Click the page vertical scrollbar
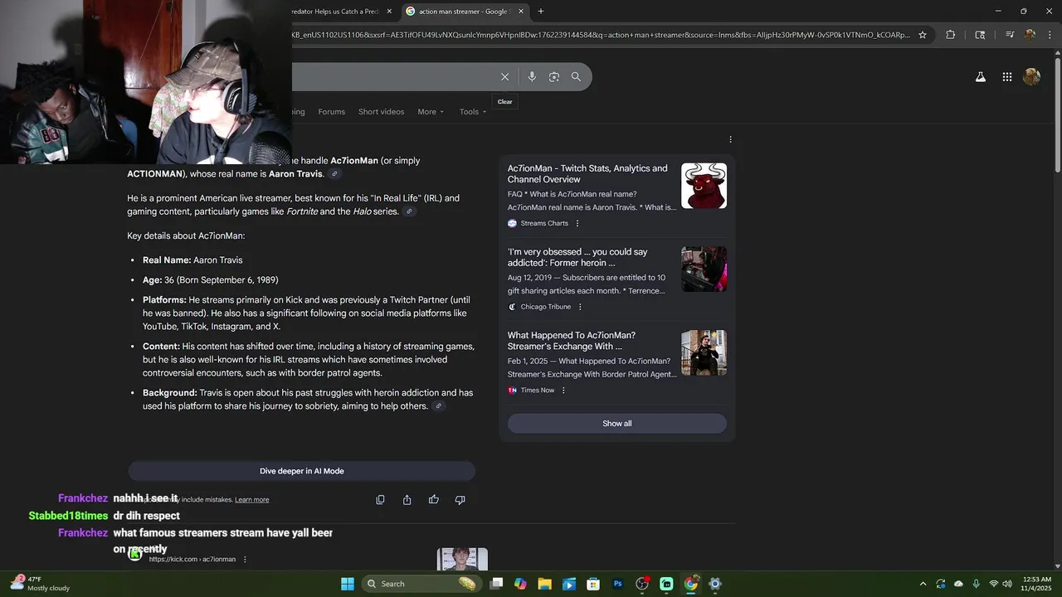The image size is (1062, 597). coord(1057,116)
